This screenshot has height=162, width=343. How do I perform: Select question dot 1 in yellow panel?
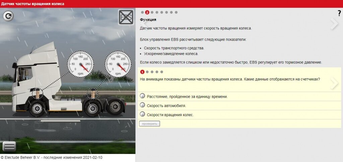pos(142,72)
